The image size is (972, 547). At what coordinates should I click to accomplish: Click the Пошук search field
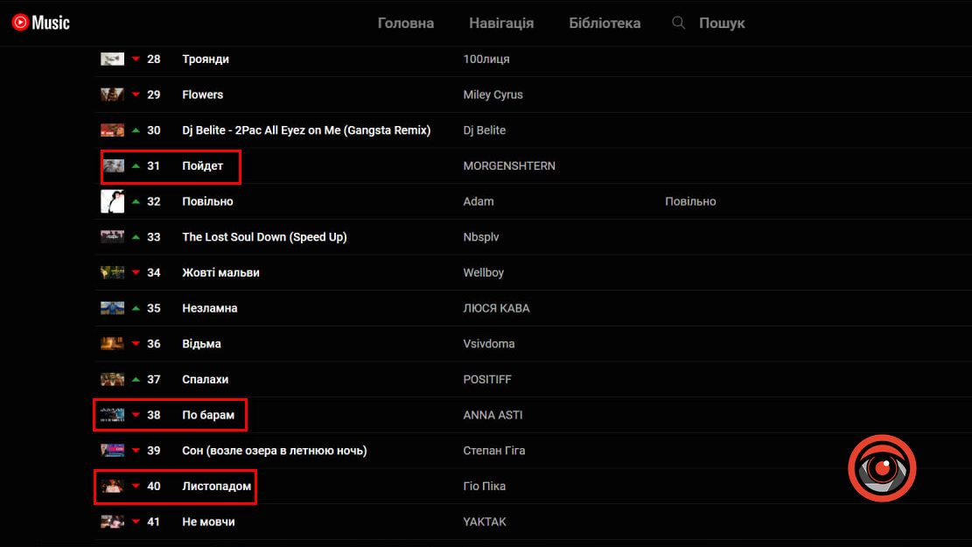tap(722, 24)
